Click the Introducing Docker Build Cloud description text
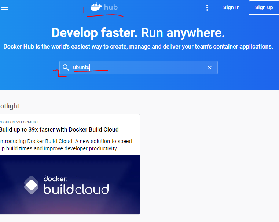 click(66, 145)
